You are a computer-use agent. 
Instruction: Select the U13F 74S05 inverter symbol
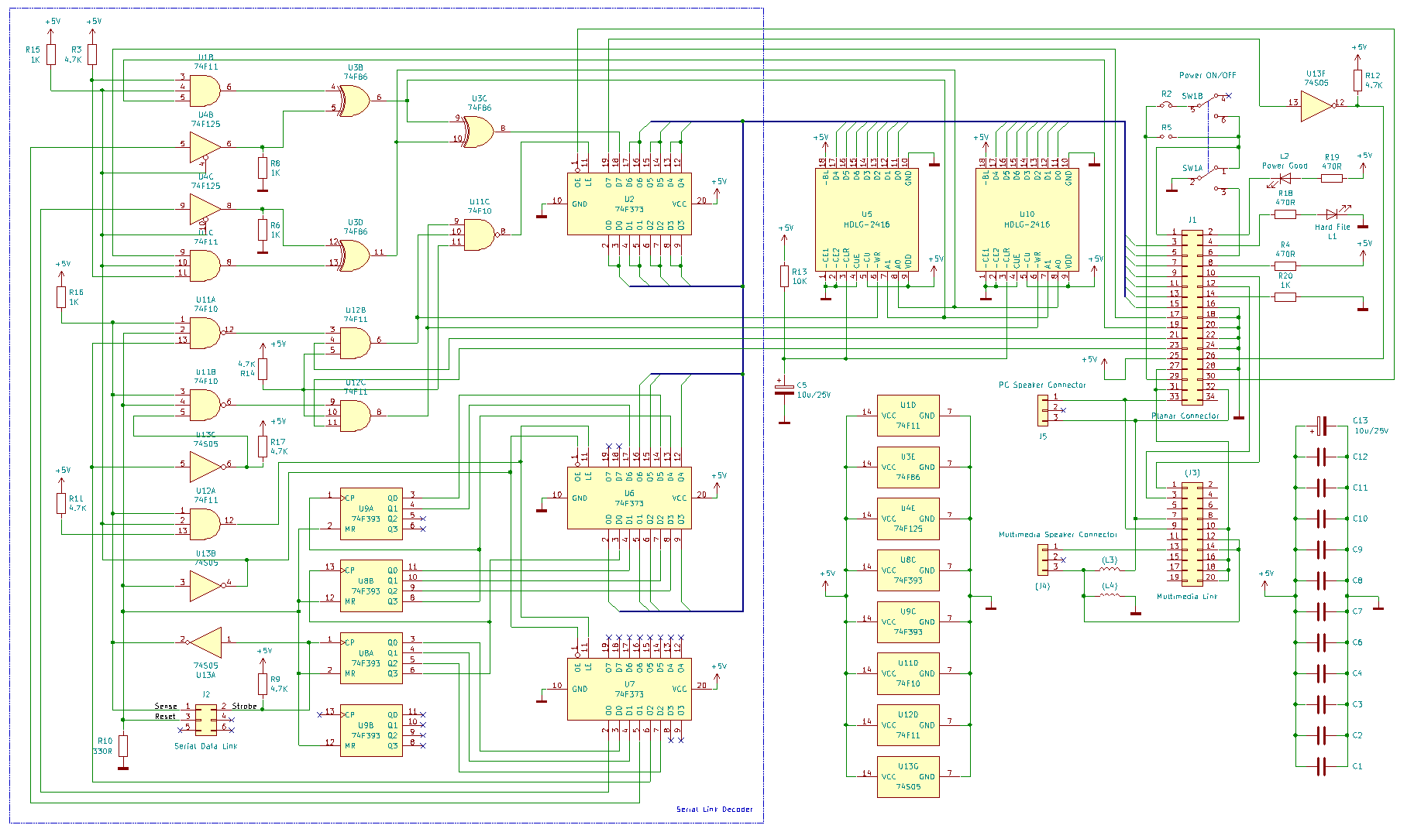point(1315,105)
